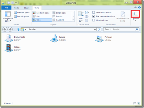
Task: Click the window system folder icon
Action: [3, 3]
